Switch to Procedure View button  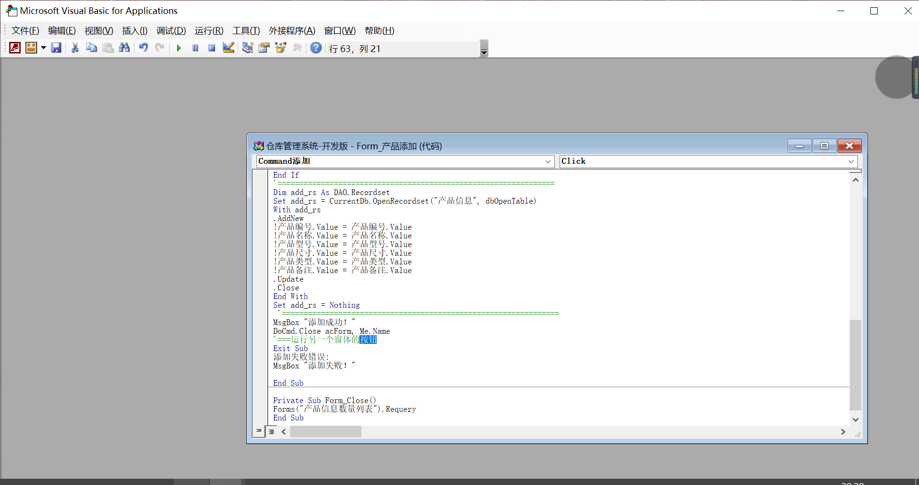pos(259,431)
